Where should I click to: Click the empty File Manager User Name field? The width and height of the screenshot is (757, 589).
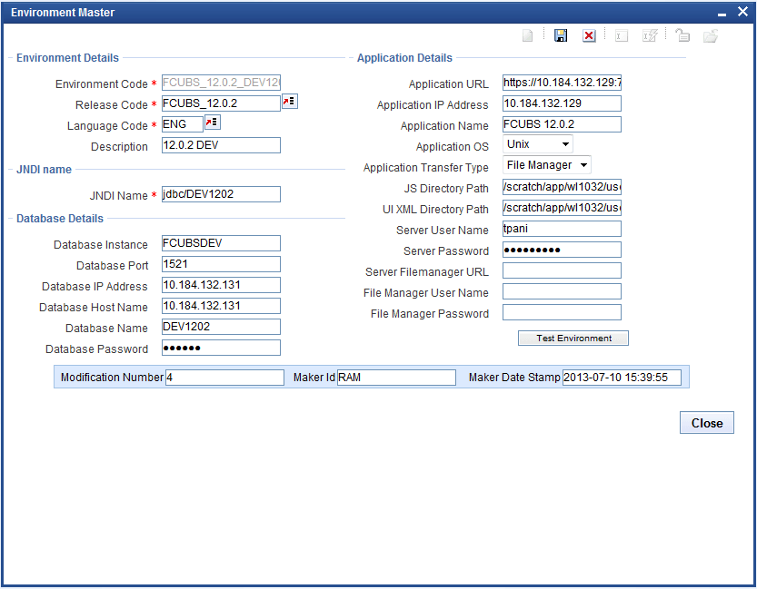(562, 291)
